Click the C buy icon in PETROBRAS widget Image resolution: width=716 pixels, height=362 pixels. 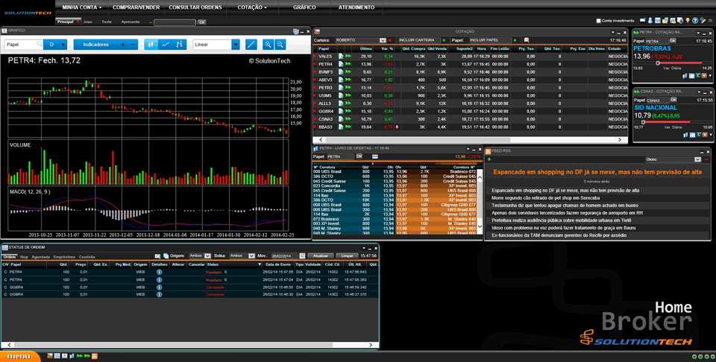click(x=698, y=76)
